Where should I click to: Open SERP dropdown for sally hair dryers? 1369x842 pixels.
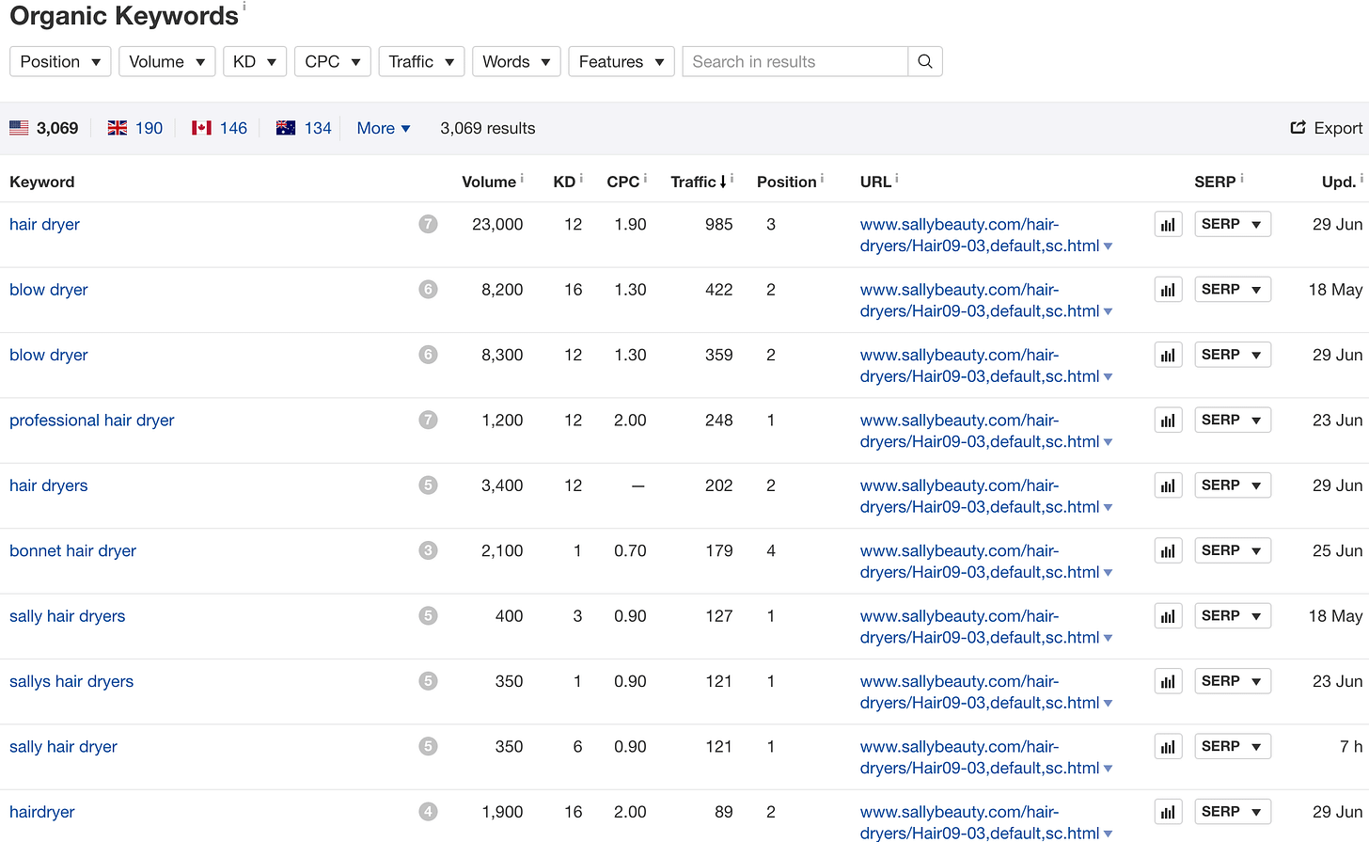pos(1233,615)
